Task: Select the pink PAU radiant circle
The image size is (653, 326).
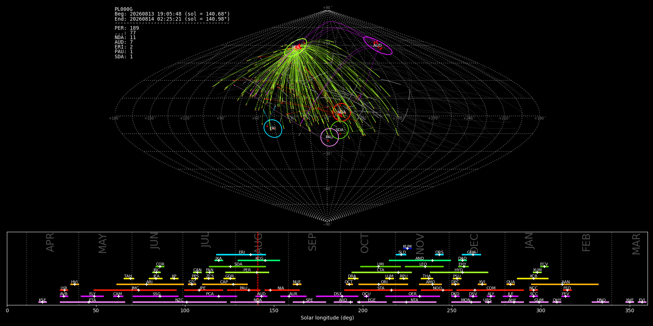Action: click(x=330, y=137)
